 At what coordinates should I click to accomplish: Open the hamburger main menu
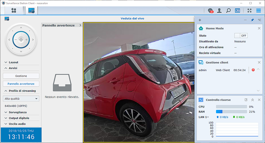point(258,11)
